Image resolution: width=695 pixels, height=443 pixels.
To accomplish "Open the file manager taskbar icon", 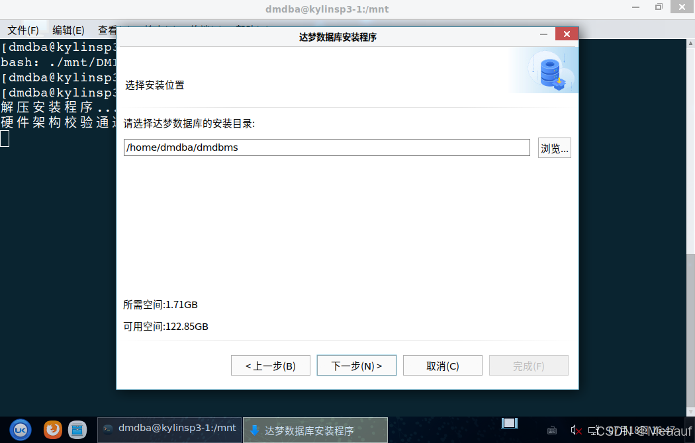I will 77,429.
